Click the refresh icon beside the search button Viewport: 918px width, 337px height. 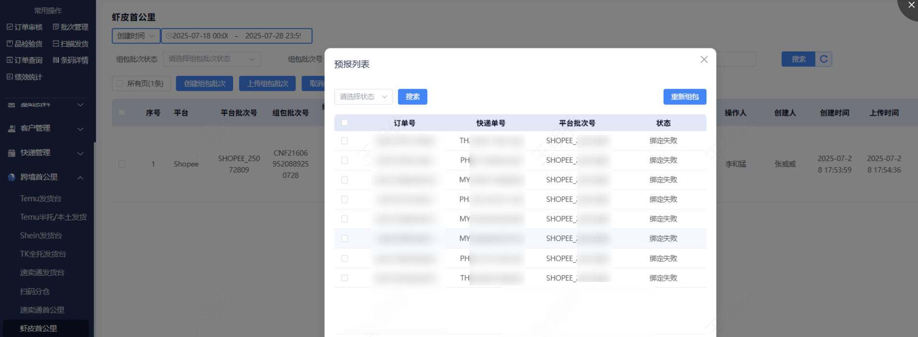tap(824, 59)
